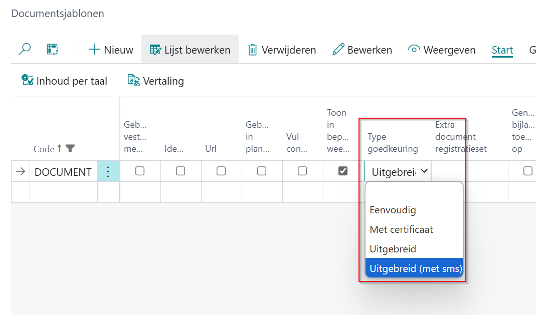
Task: Click the Verwijderen trash icon
Action: pos(253,50)
